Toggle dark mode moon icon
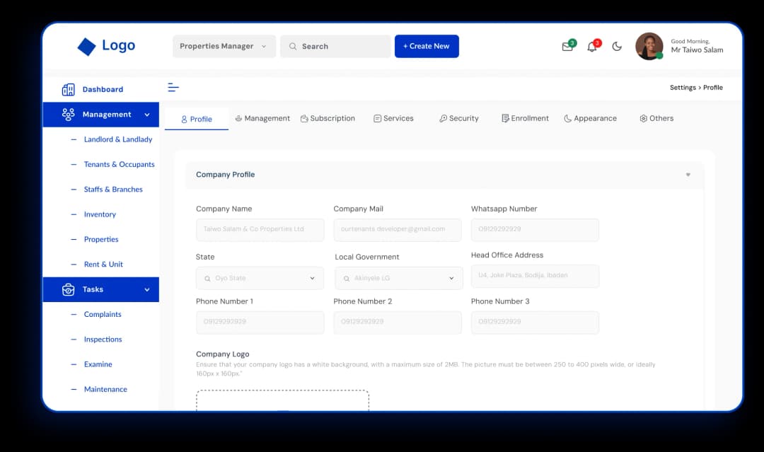764x452 pixels. click(x=617, y=47)
